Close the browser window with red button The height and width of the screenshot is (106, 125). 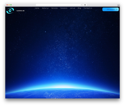point(7,5)
